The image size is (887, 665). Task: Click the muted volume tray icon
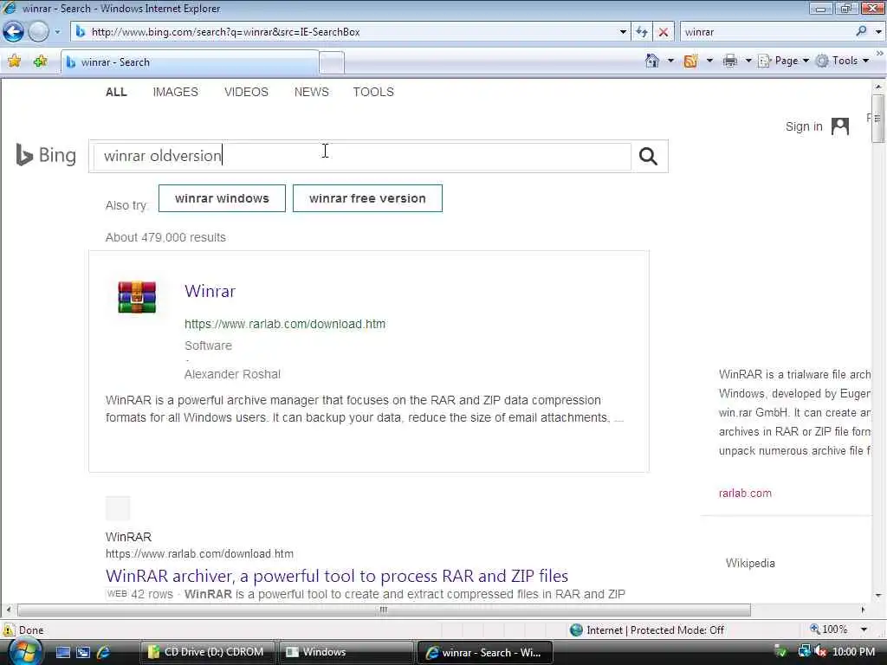coord(820,652)
